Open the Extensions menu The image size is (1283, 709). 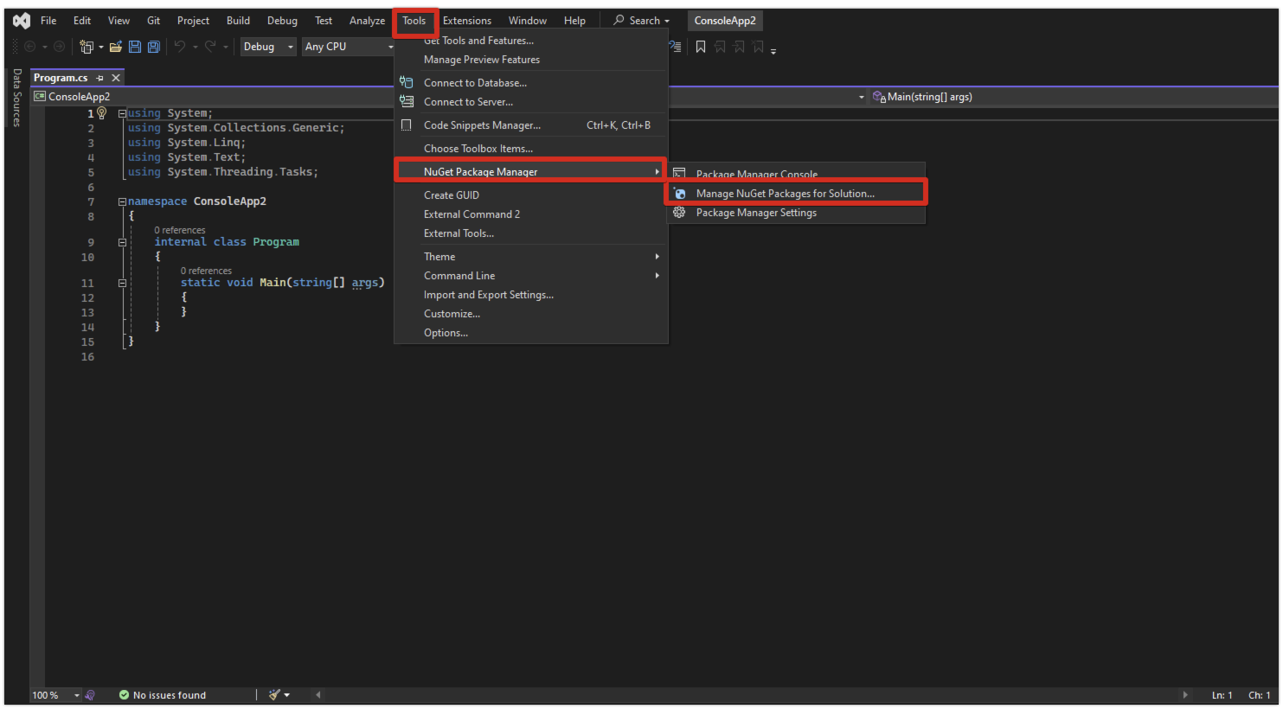[x=467, y=20]
